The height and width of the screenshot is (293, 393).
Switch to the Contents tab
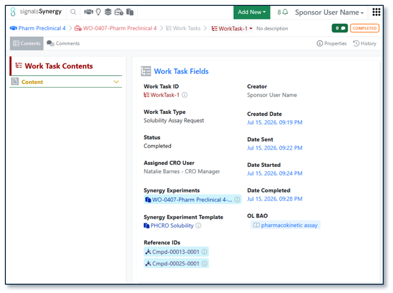[x=26, y=43]
